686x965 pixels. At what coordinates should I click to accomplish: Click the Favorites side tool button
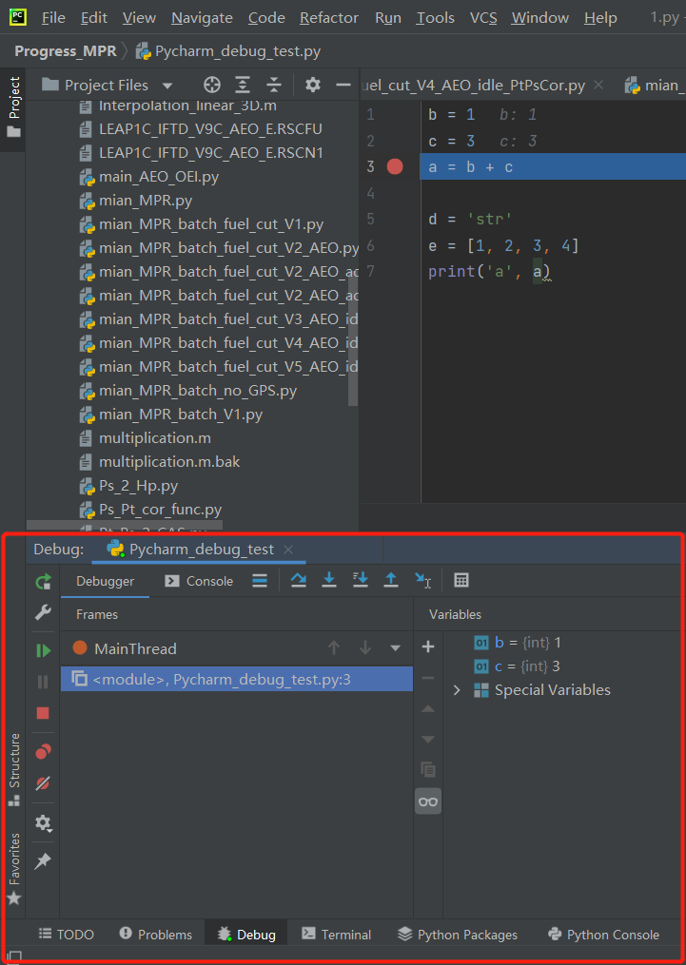[x=13, y=868]
